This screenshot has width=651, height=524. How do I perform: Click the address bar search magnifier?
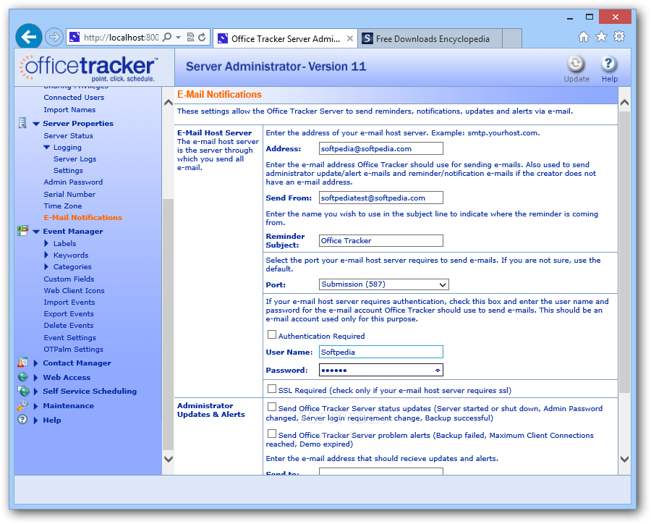click(x=166, y=38)
